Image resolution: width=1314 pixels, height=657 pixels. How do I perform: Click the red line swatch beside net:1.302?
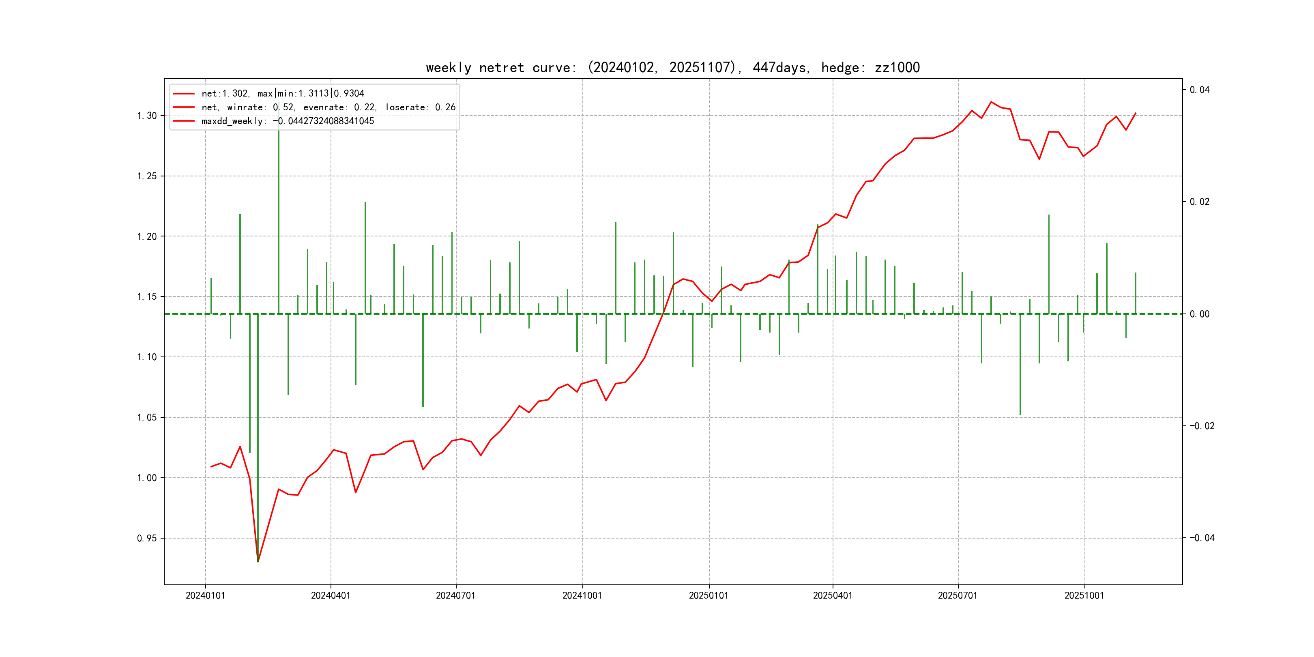(x=184, y=93)
